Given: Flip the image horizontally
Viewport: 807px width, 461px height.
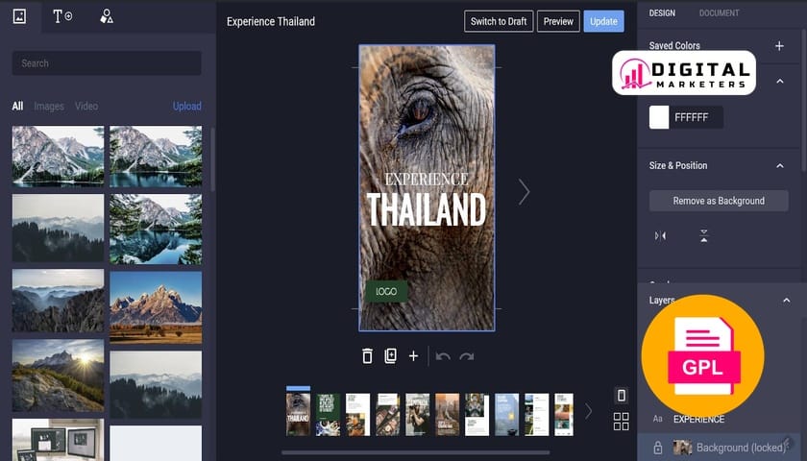Looking at the screenshot, I should (x=660, y=236).
